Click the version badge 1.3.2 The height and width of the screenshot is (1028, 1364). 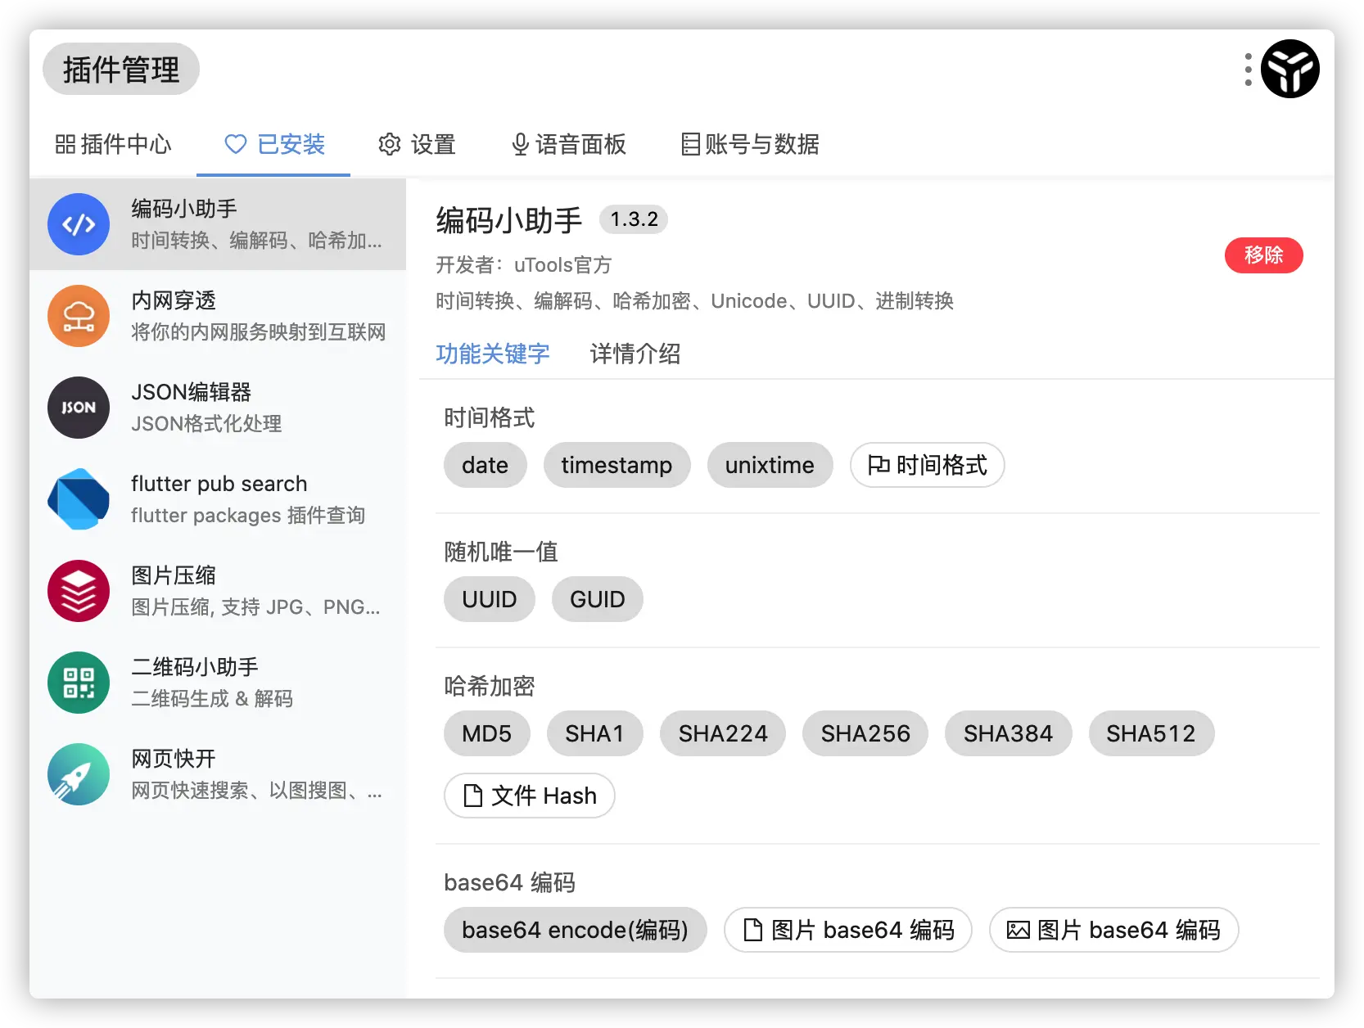pos(634,219)
